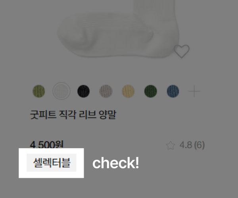Open the white sock product image

click(x=118, y=29)
